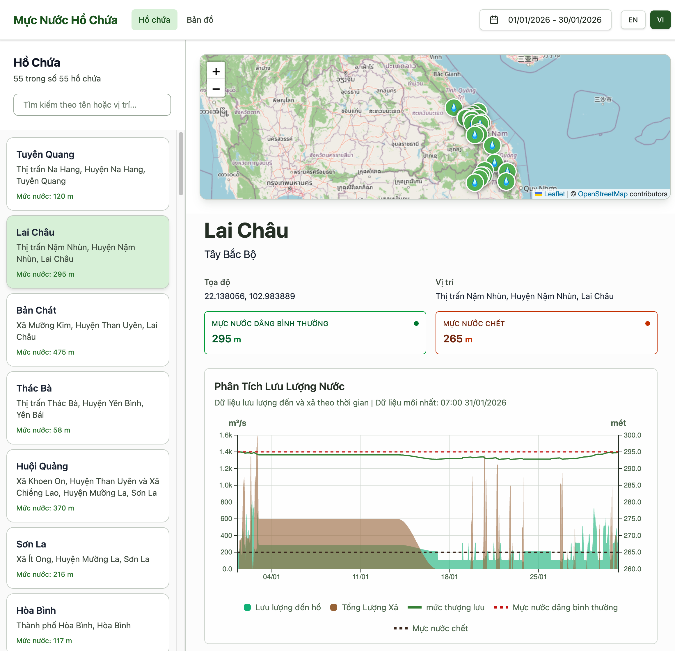Toggle Tổng Lượng Xả legend series
This screenshot has height=651, width=675.
pos(364,607)
